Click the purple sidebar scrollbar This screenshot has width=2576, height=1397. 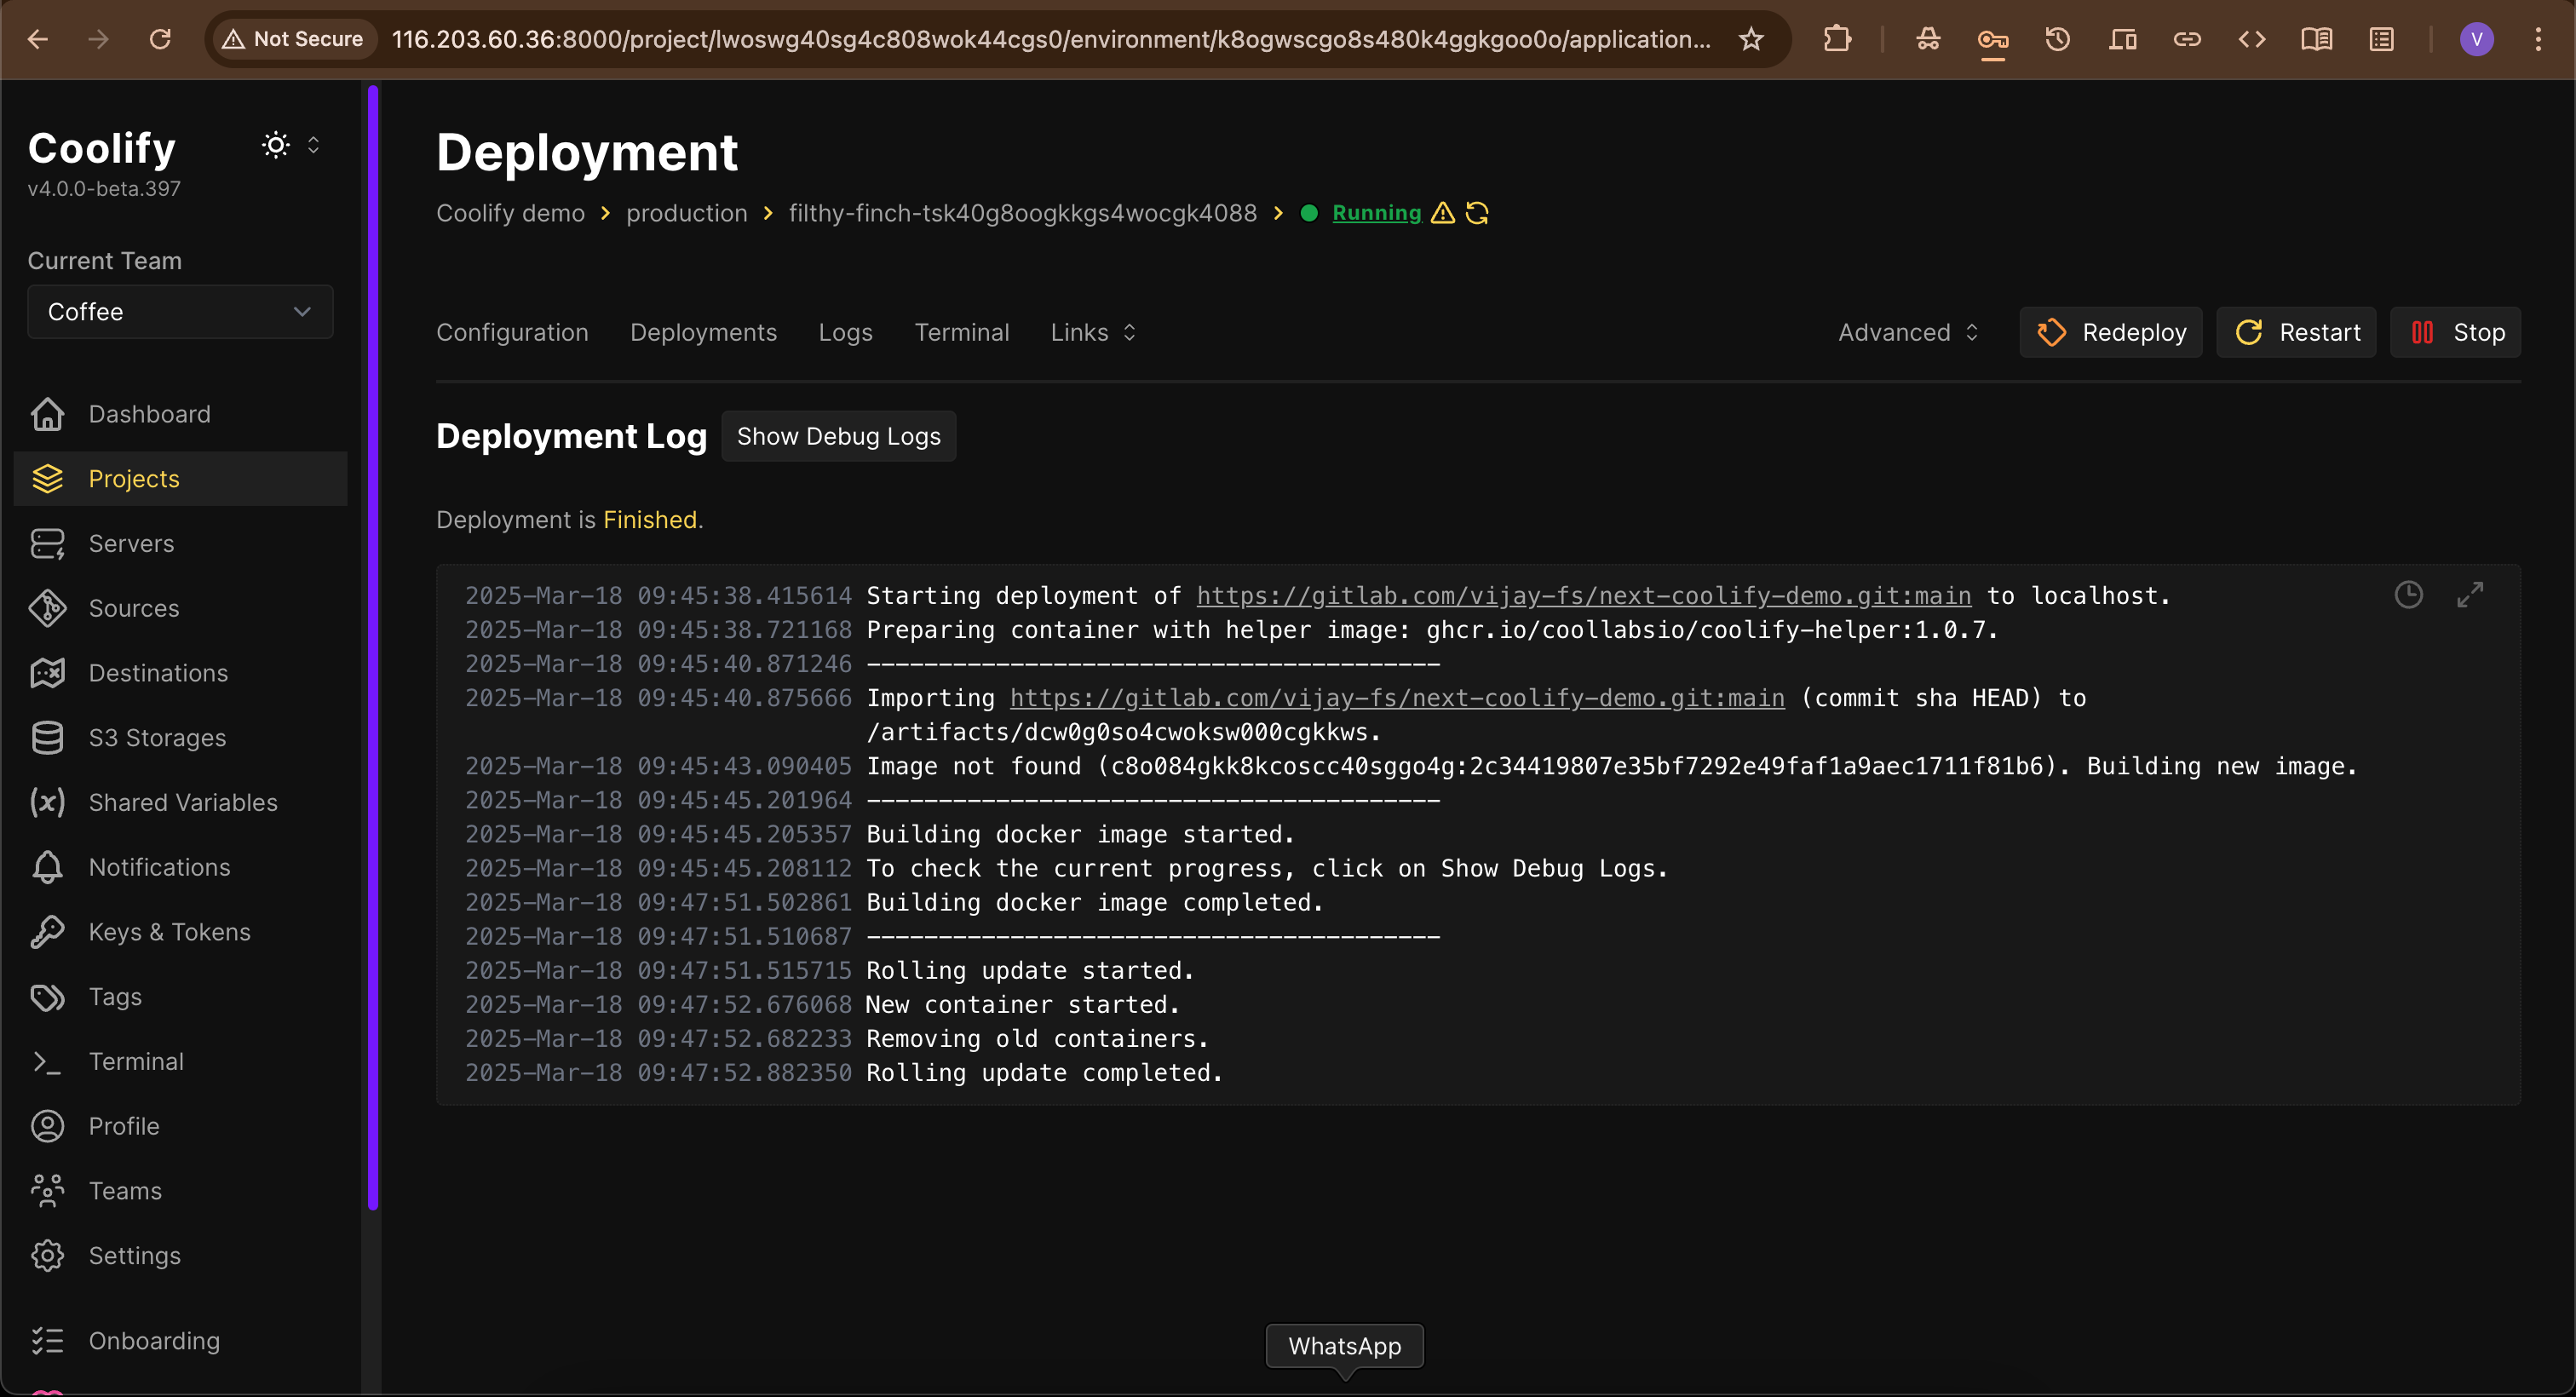pyautogui.click(x=373, y=648)
